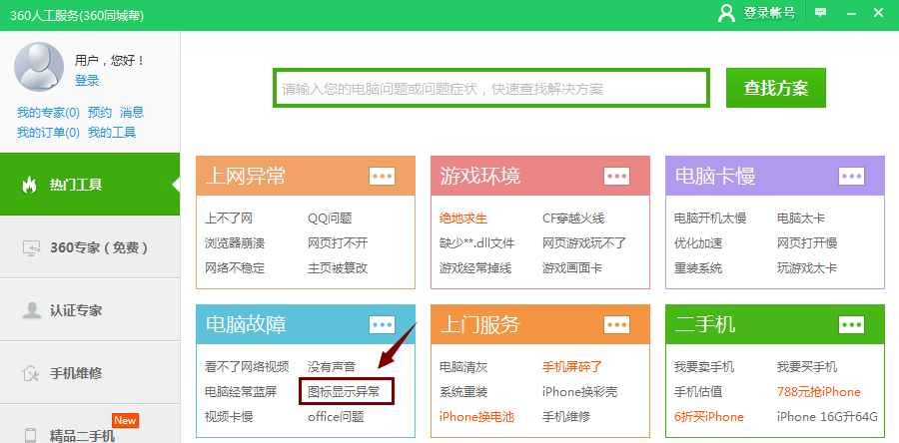Viewport: 899px width, 443px height.
Task: Click 游戏经常掉线 link
Action: [475, 267]
